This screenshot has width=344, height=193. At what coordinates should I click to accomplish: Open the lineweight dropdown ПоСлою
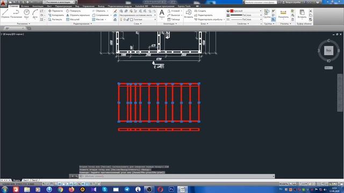246,15
